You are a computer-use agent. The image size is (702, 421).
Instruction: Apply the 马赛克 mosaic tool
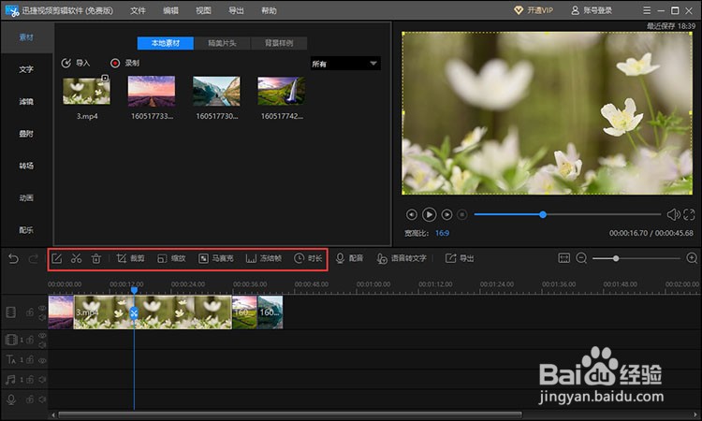[x=216, y=258]
